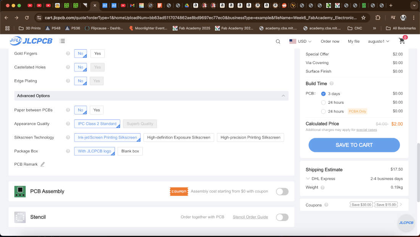Open the 3D Prints bookmark folder
Viewport: 420px width, 237px height.
click(30, 28)
